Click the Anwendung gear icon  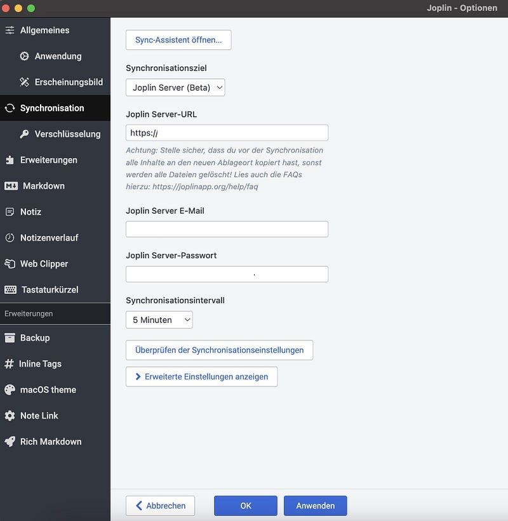pyautogui.click(x=24, y=56)
